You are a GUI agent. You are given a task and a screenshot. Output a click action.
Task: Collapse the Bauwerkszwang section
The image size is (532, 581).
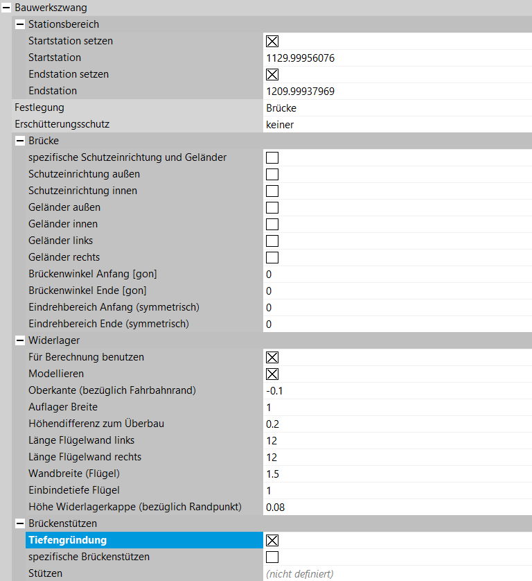click(6, 8)
